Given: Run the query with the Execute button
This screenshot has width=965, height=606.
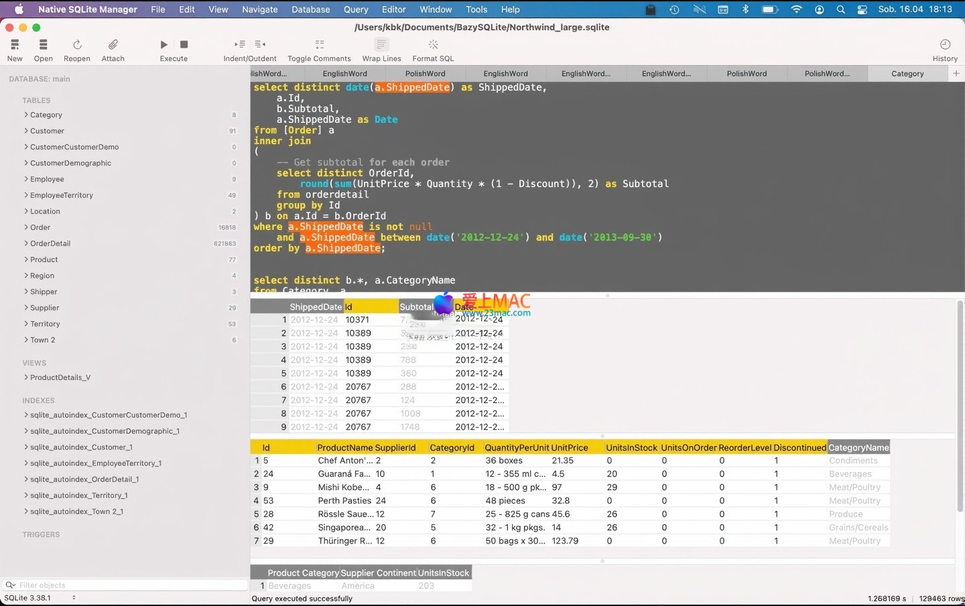Looking at the screenshot, I should [x=164, y=45].
